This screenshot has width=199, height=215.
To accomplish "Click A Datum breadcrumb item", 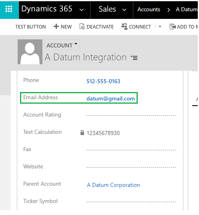I will coord(187,10).
